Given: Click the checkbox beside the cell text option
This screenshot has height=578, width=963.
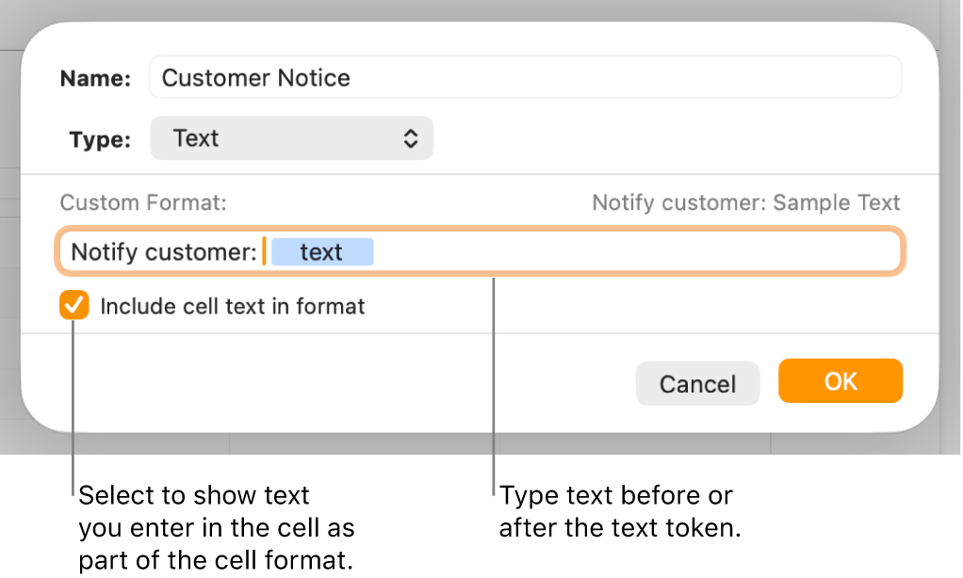Looking at the screenshot, I should [73, 304].
